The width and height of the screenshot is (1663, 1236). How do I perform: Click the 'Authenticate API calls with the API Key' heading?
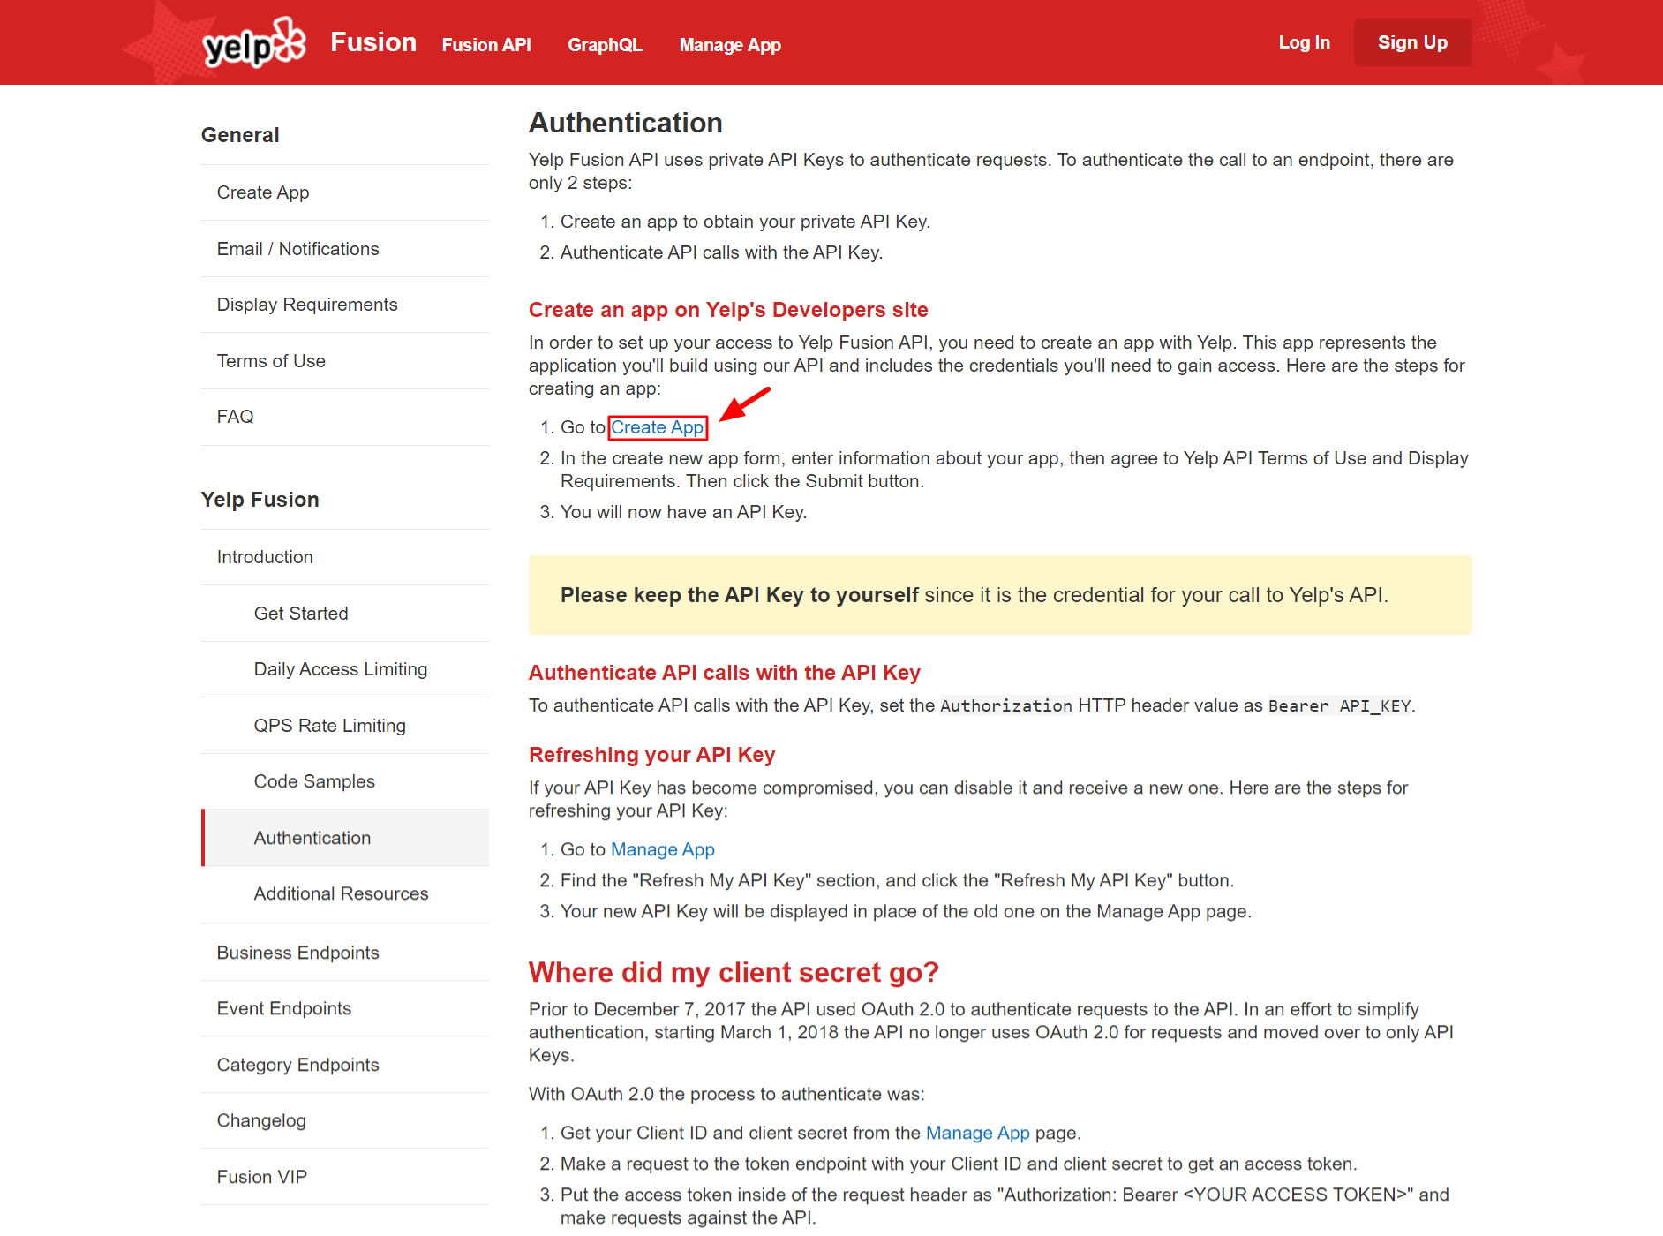pyautogui.click(x=725, y=673)
